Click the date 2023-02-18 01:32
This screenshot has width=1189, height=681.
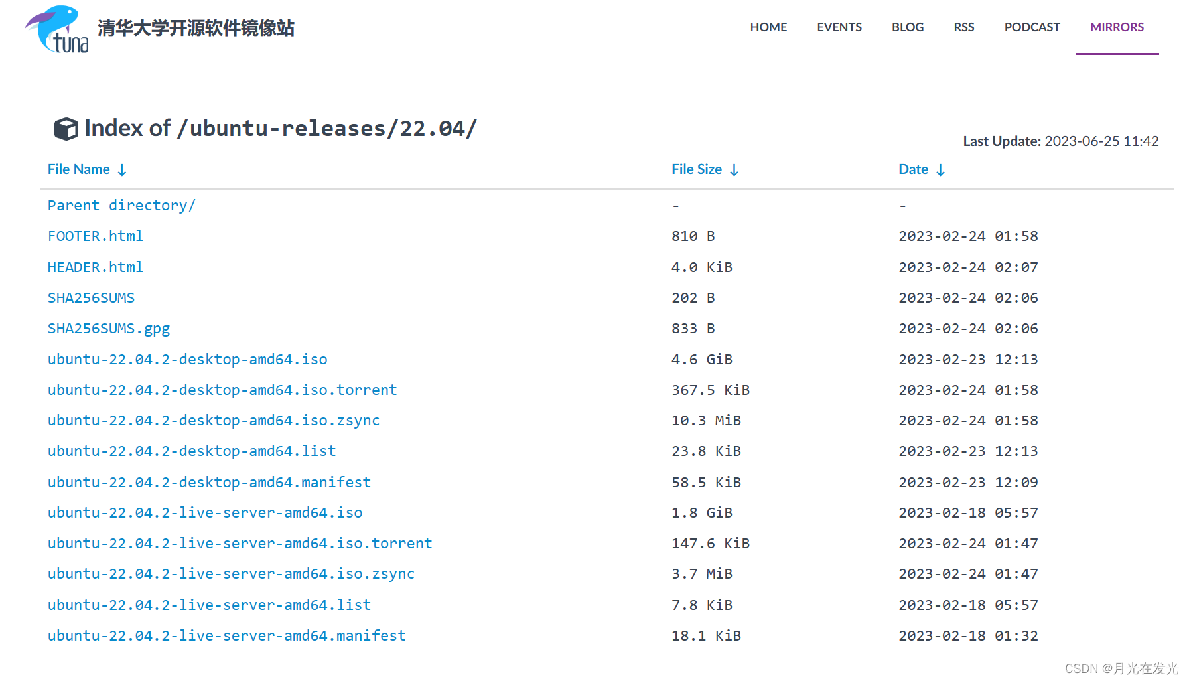pos(968,636)
